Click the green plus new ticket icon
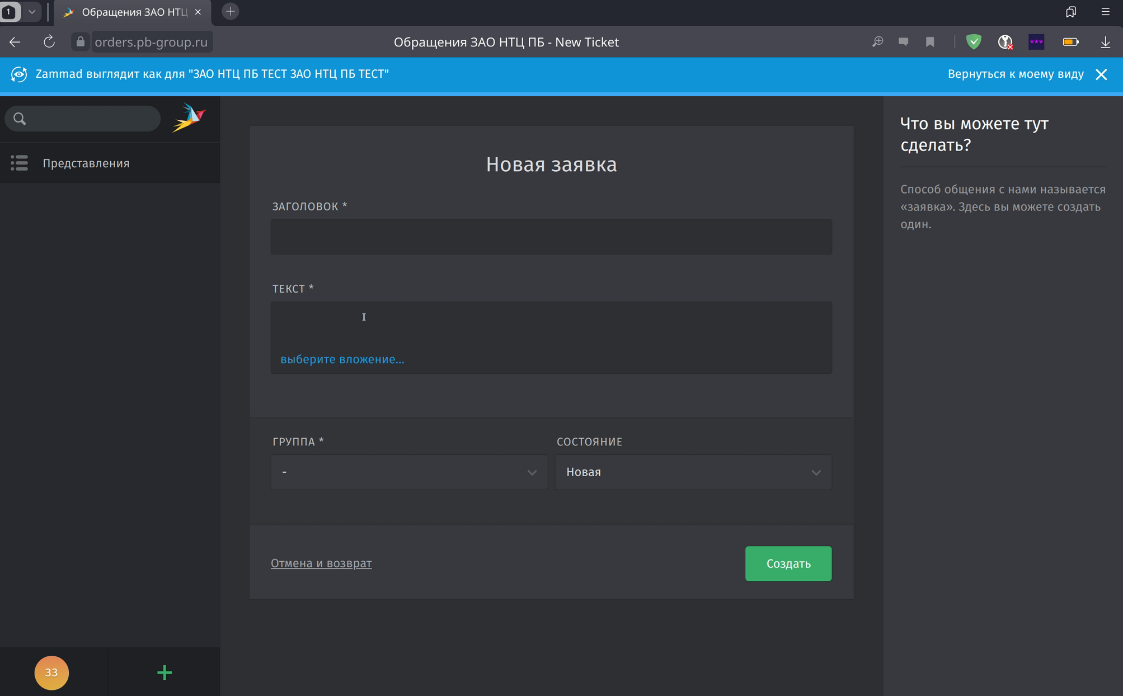This screenshot has width=1123, height=696. 165,673
